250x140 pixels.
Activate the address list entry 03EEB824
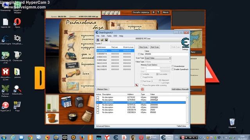click(x=98, y=112)
